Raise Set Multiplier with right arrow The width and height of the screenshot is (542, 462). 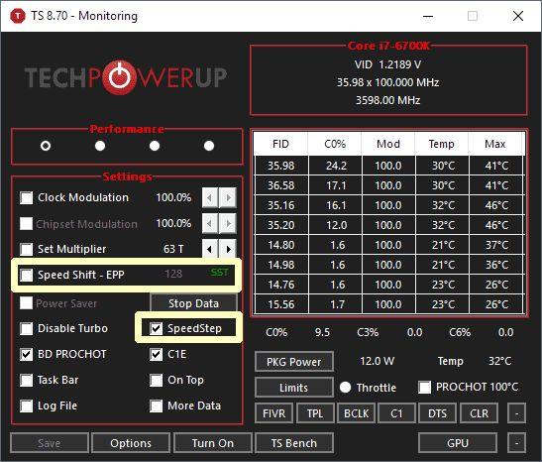click(x=228, y=249)
